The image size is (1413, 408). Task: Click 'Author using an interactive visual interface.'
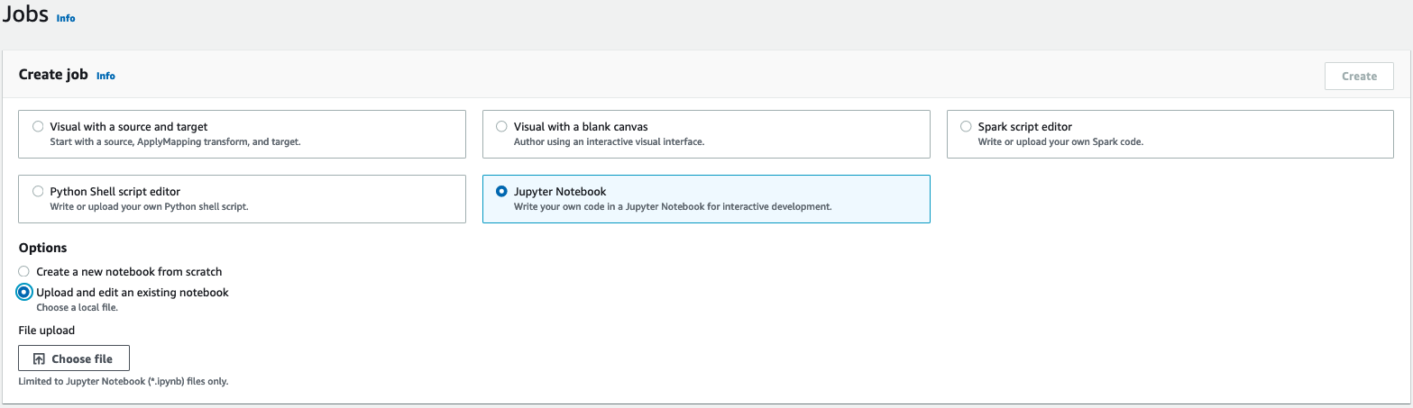point(609,141)
